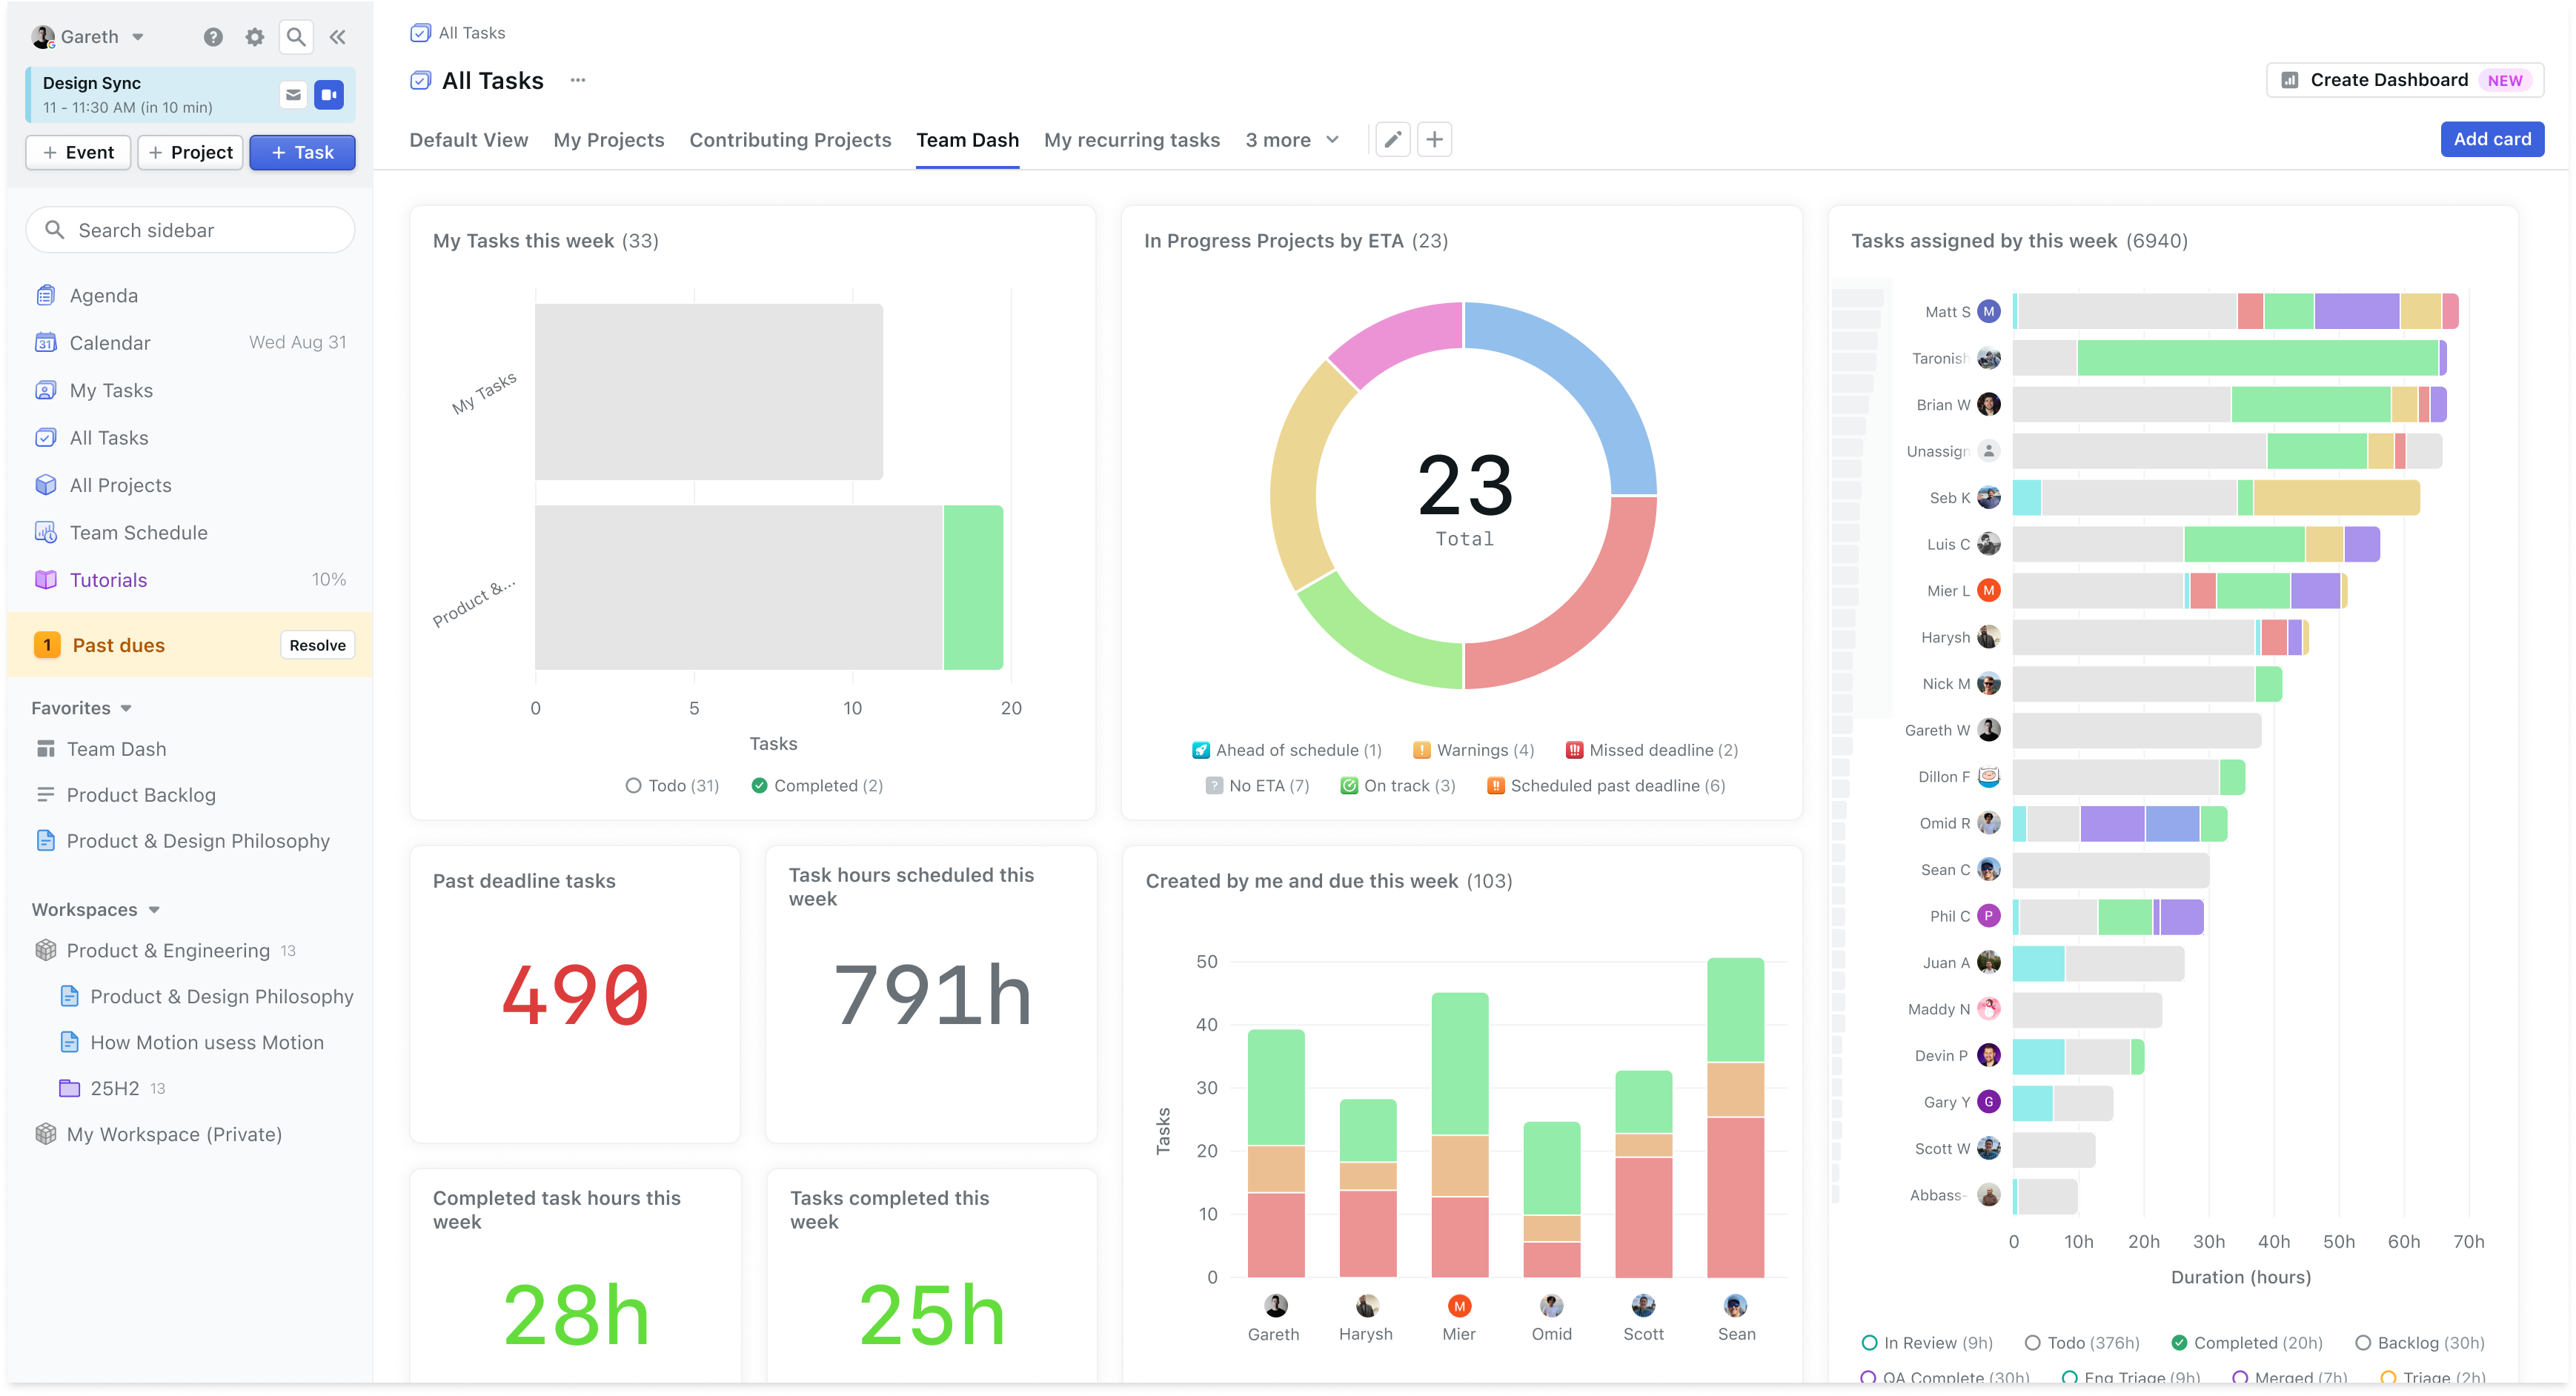The height and width of the screenshot is (1396, 2576).
Task: Switch to Contributing Projects tab
Action: click(789, 140)
